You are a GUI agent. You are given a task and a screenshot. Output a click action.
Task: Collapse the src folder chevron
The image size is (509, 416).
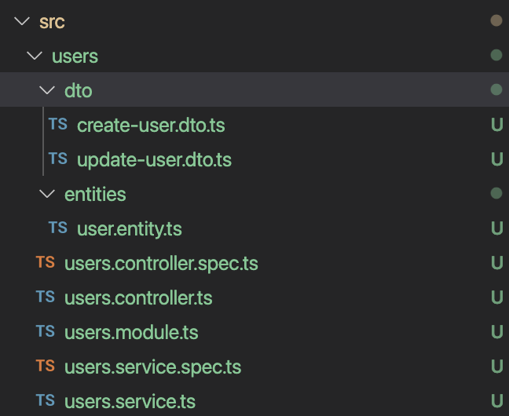(x=22, y=21)
